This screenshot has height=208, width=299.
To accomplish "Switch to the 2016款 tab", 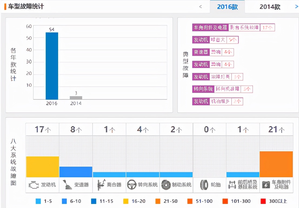I will (x=227, y=7).
